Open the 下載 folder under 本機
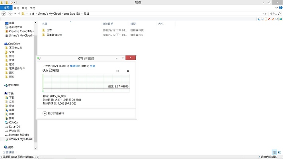The height and width of the screenshot is (159, 283). pos(10,97)
